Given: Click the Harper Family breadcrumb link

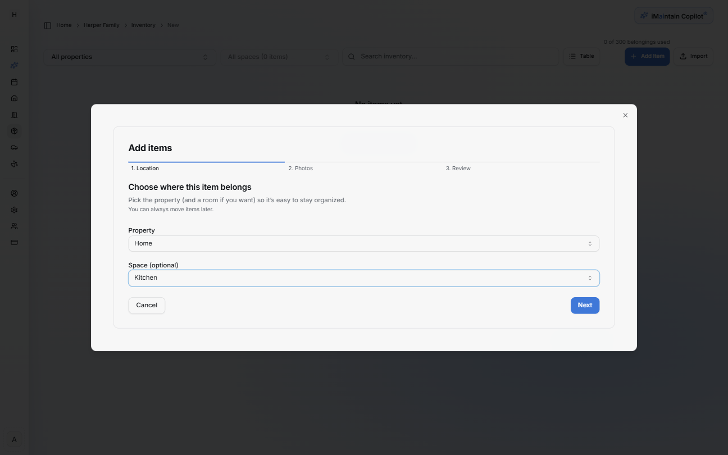Looking at the screenshot, I should coord(101,25).
